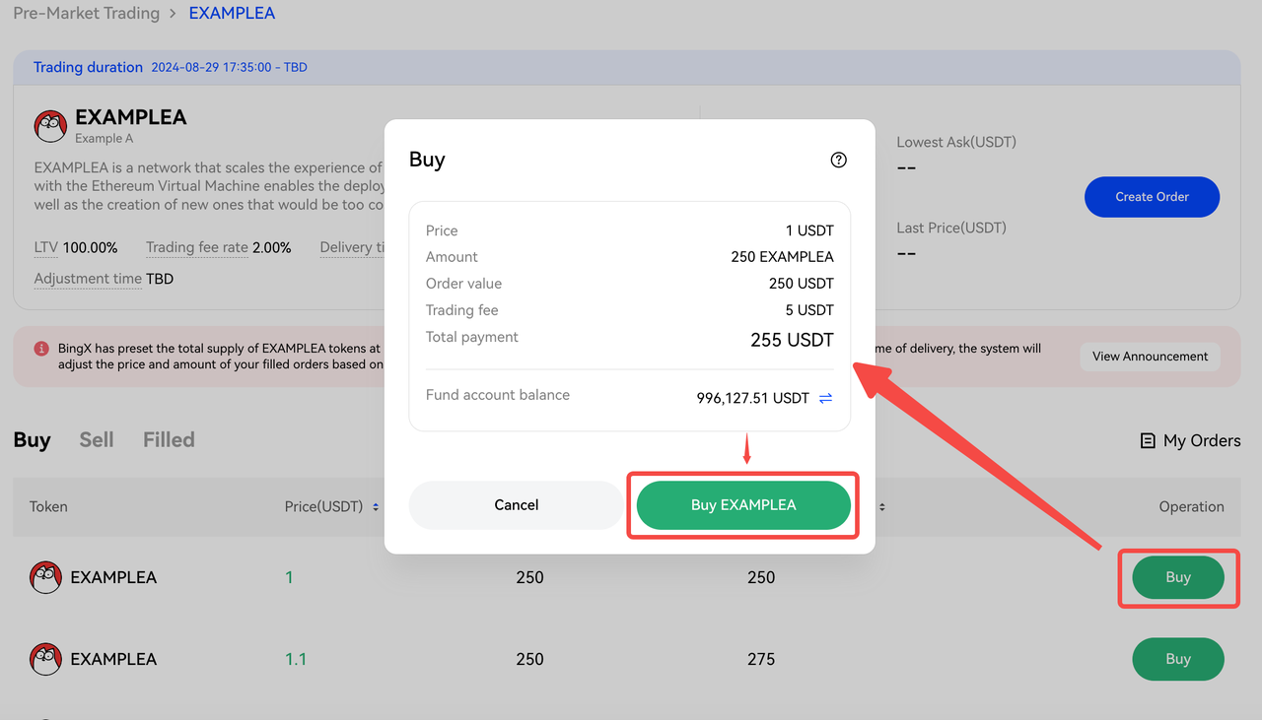Cancel the Buy dialog
Screen dimensions: 1262x720
coord(516,505)
